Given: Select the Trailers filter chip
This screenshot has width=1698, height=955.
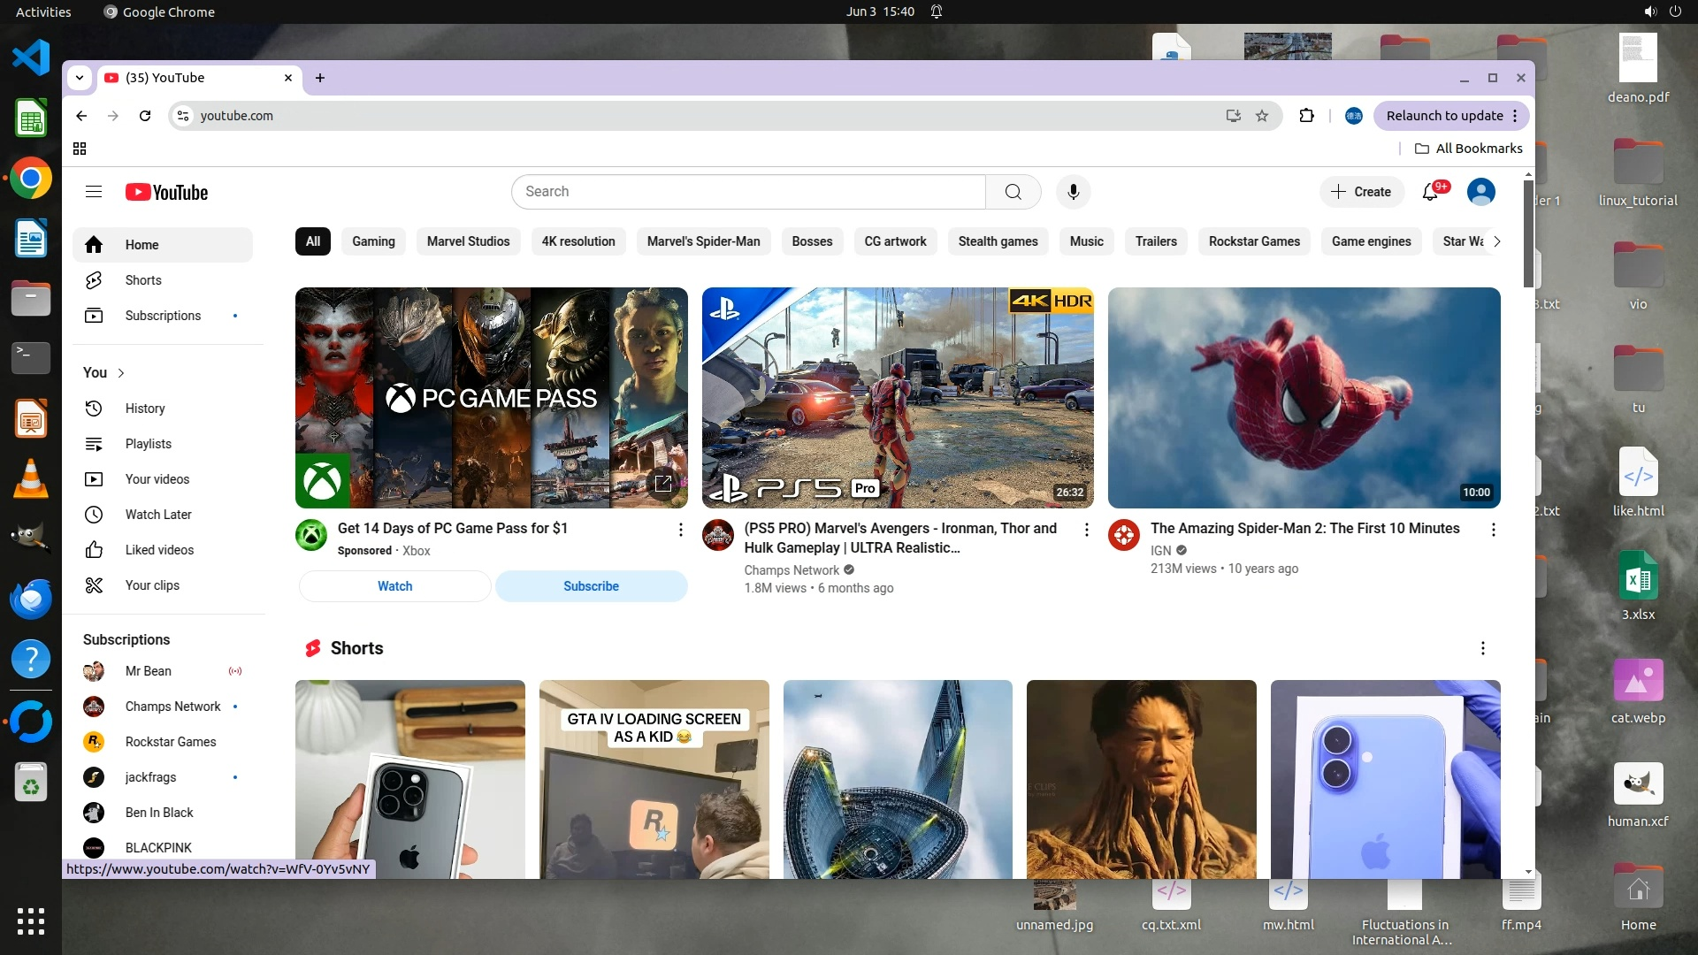Looking at the screenshot, I should (x=1156, y=241).
